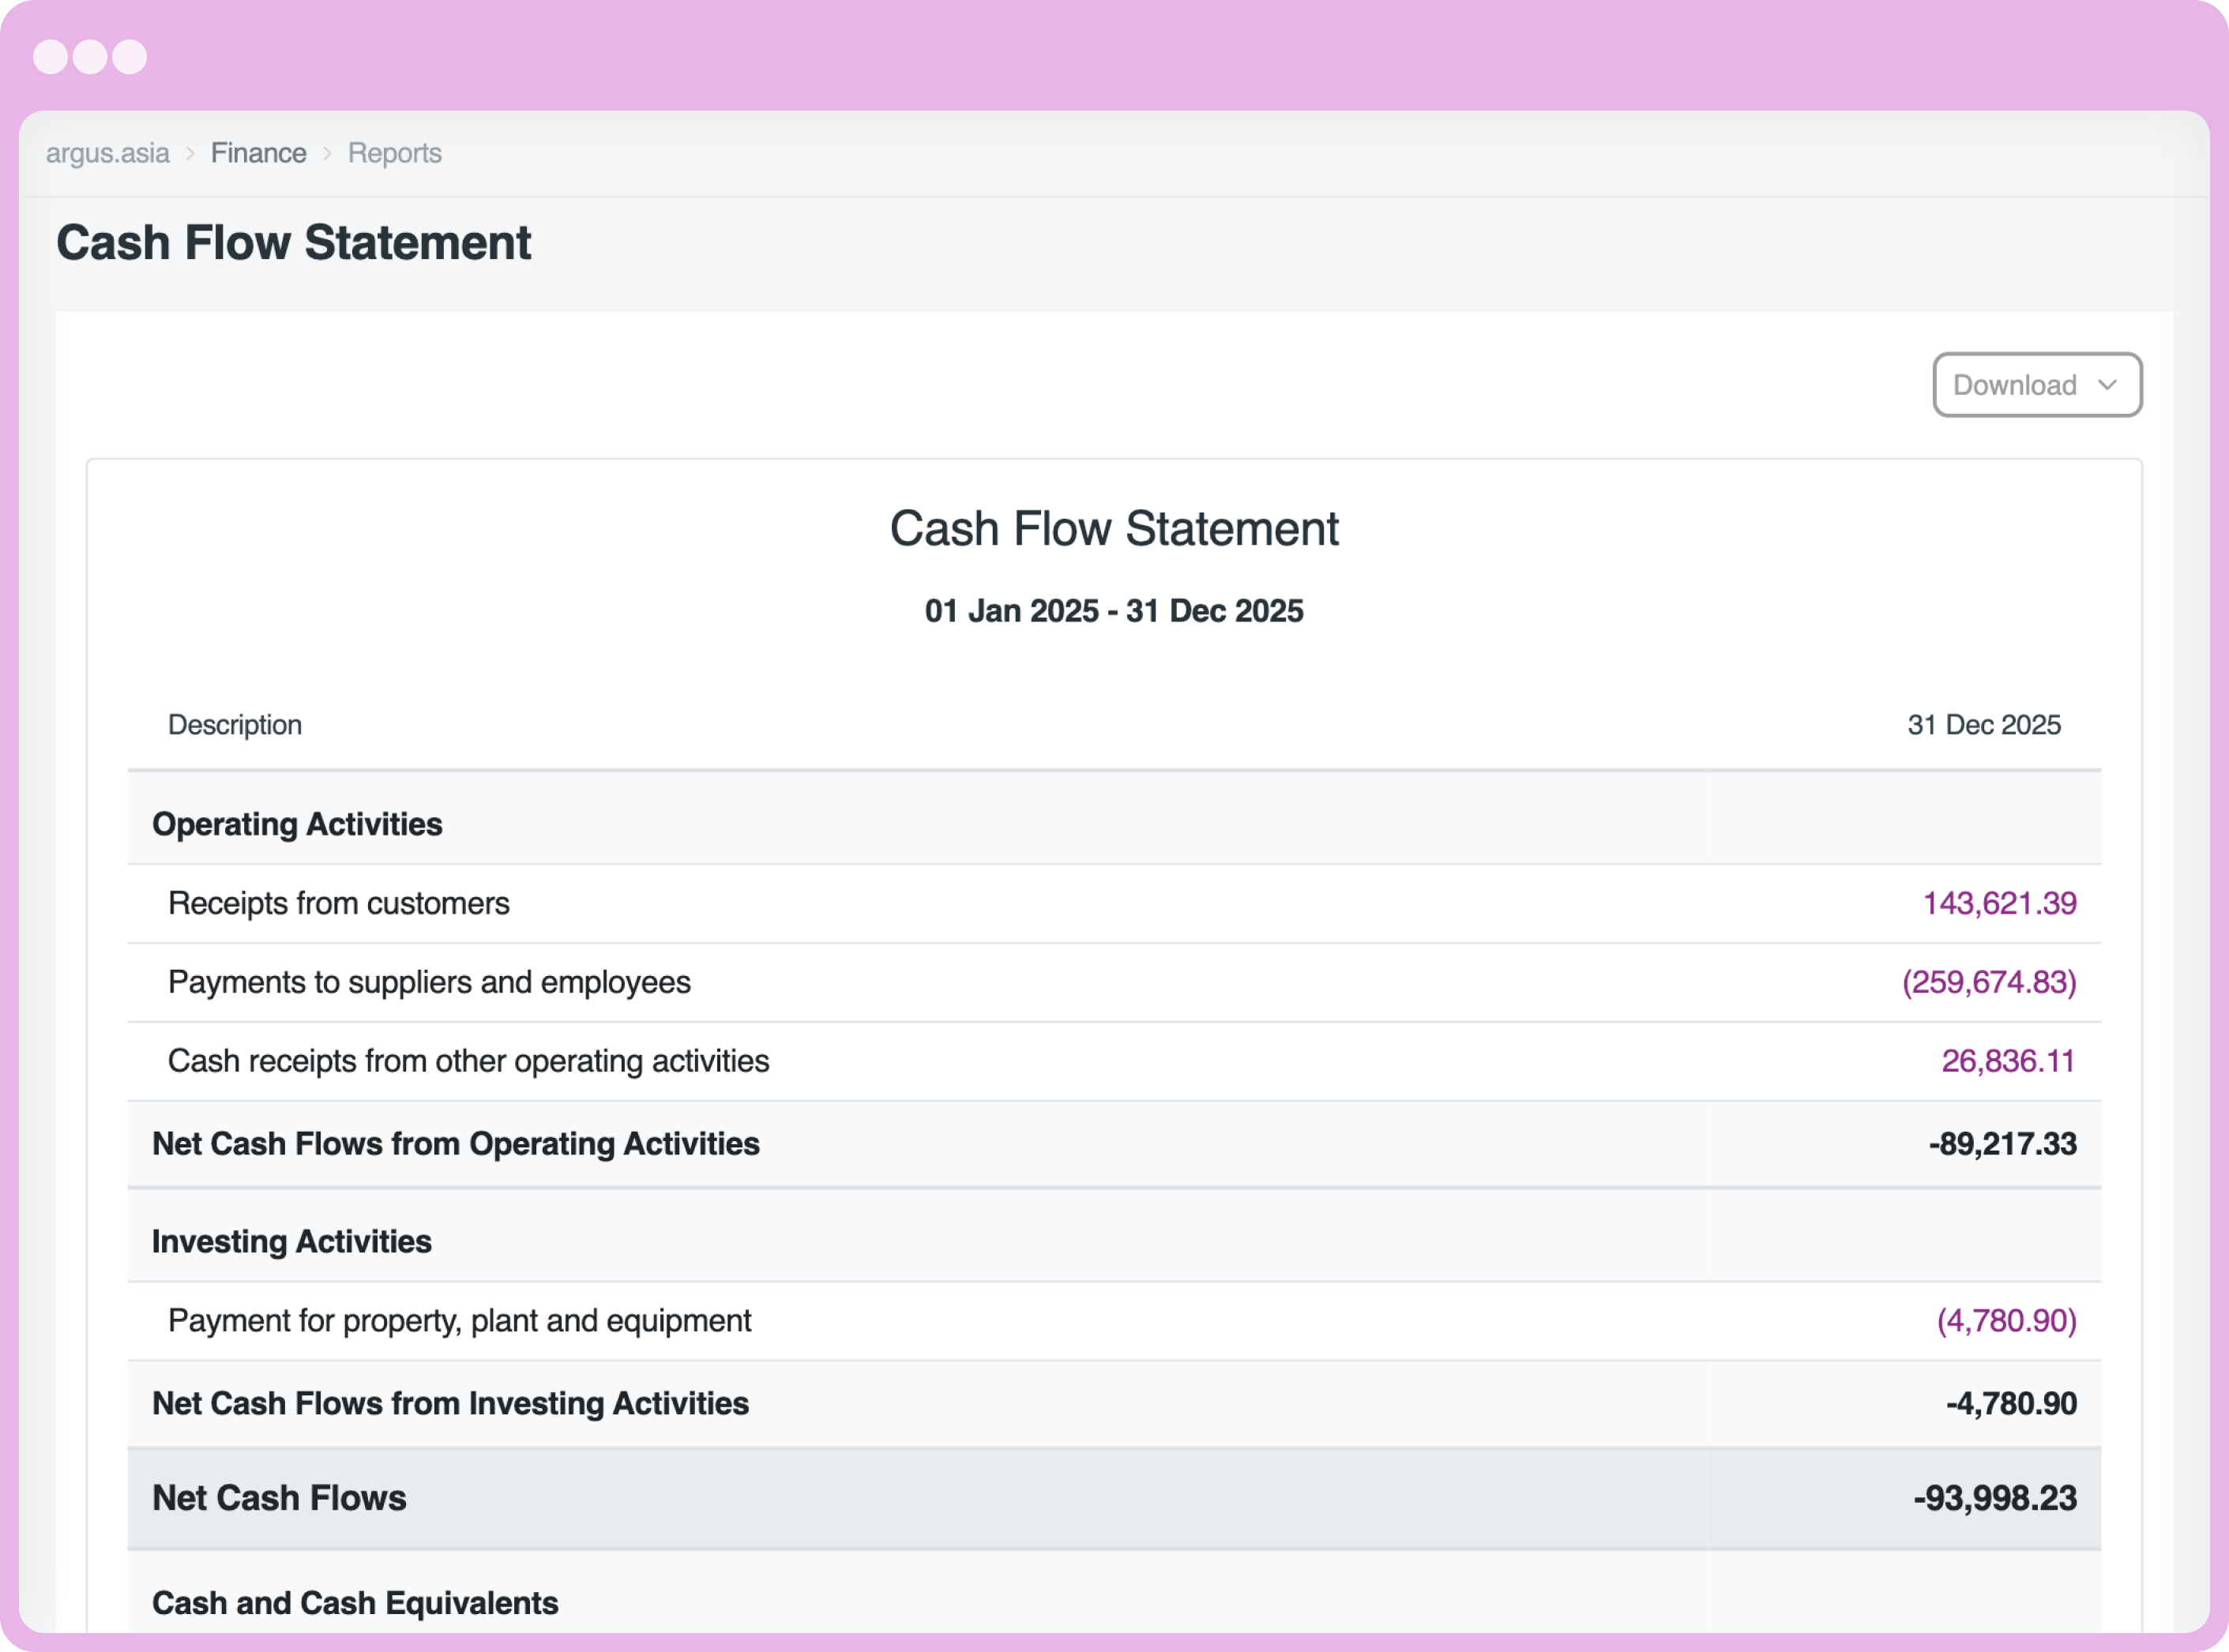The width and height of the screenshot is (2229, 1652).
Task: Select the Description column header
Action: 235,724
